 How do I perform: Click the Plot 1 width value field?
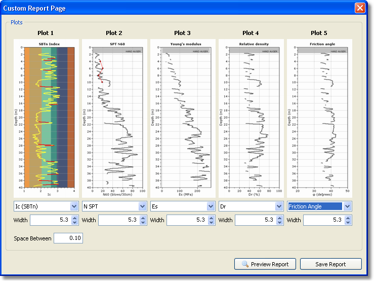50,220
